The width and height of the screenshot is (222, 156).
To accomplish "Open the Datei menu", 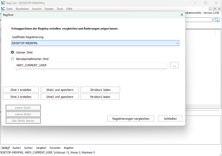I will tap(9, 9).
